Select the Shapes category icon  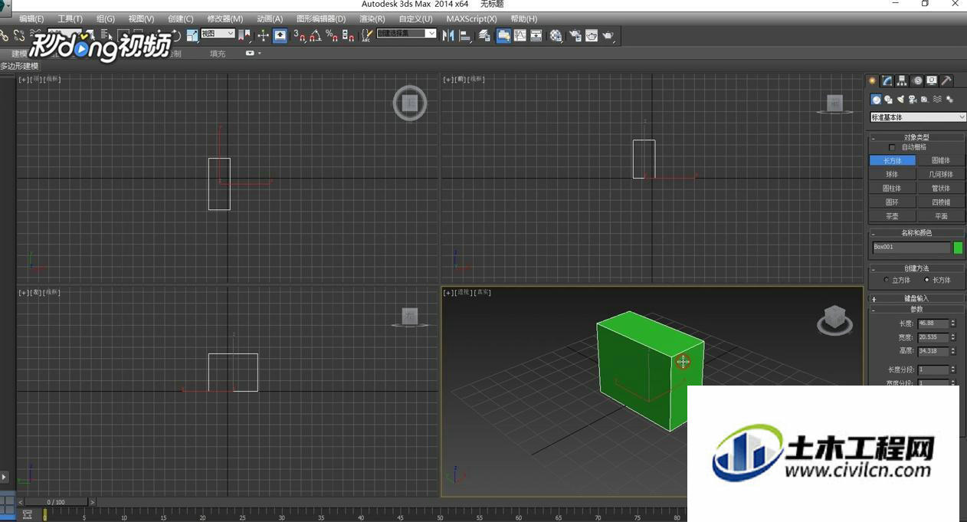tap(889, 100)
